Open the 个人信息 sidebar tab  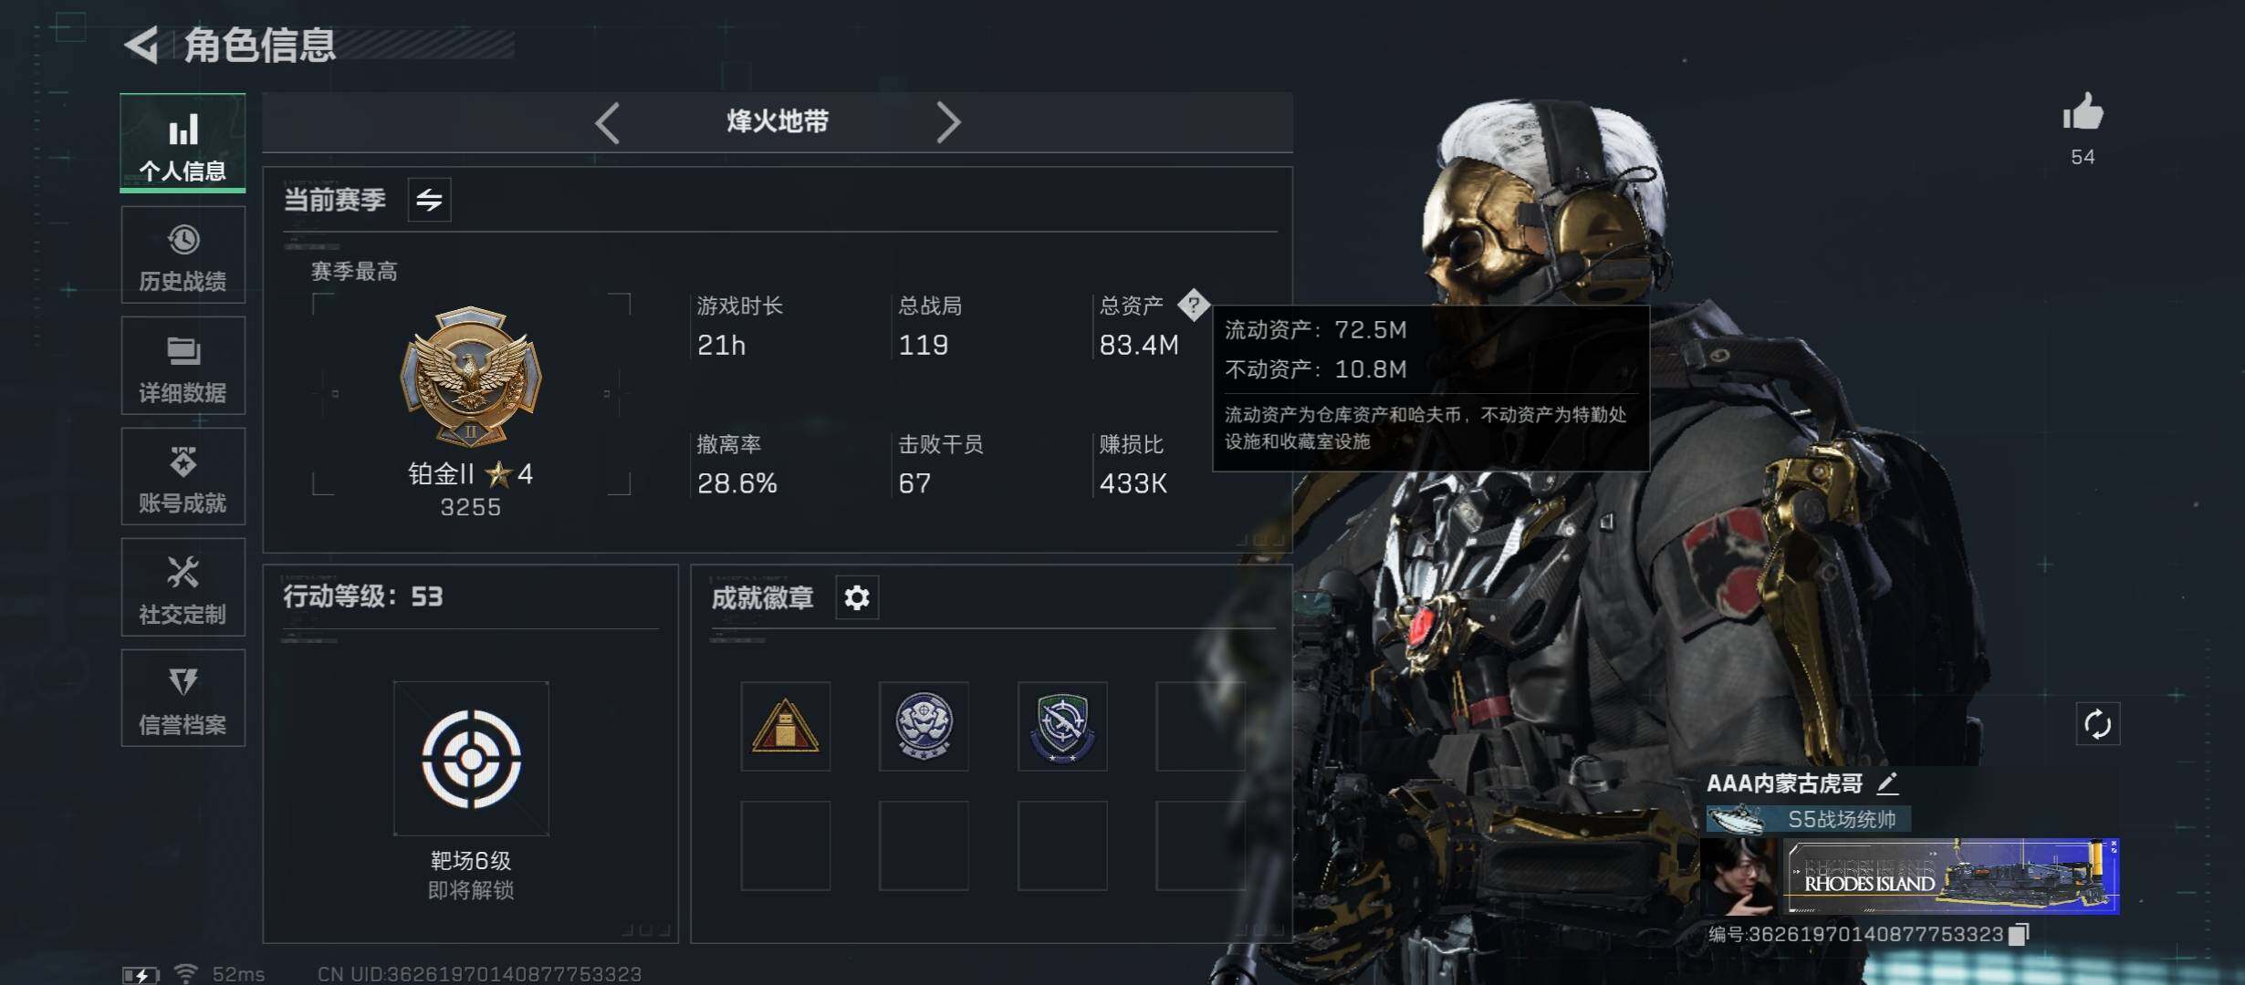[x=183, y=143]
